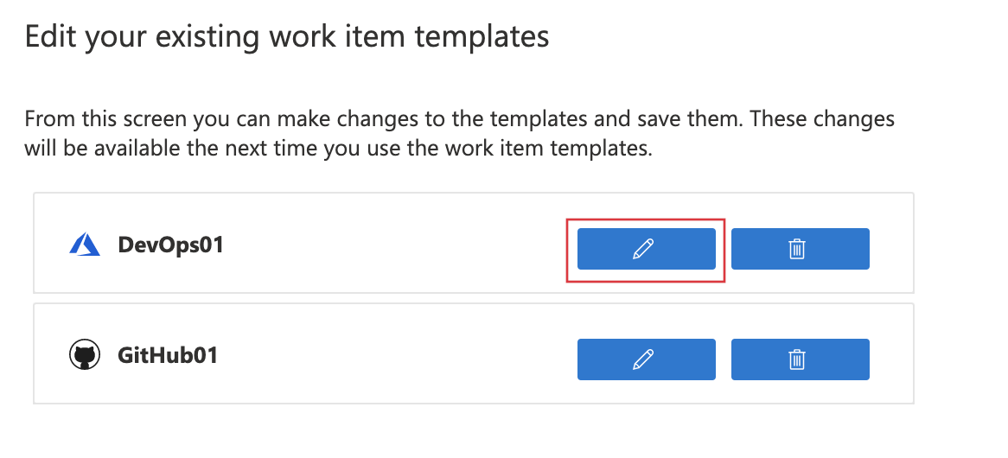Click the GitHub octocat logo icon
This screenshot has width=1008, height=458.
pos(85,355)
